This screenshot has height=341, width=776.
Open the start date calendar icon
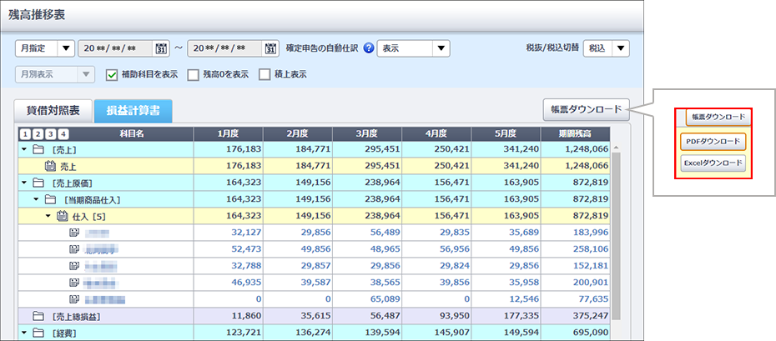pyautogui.click(x=161, y=48)
